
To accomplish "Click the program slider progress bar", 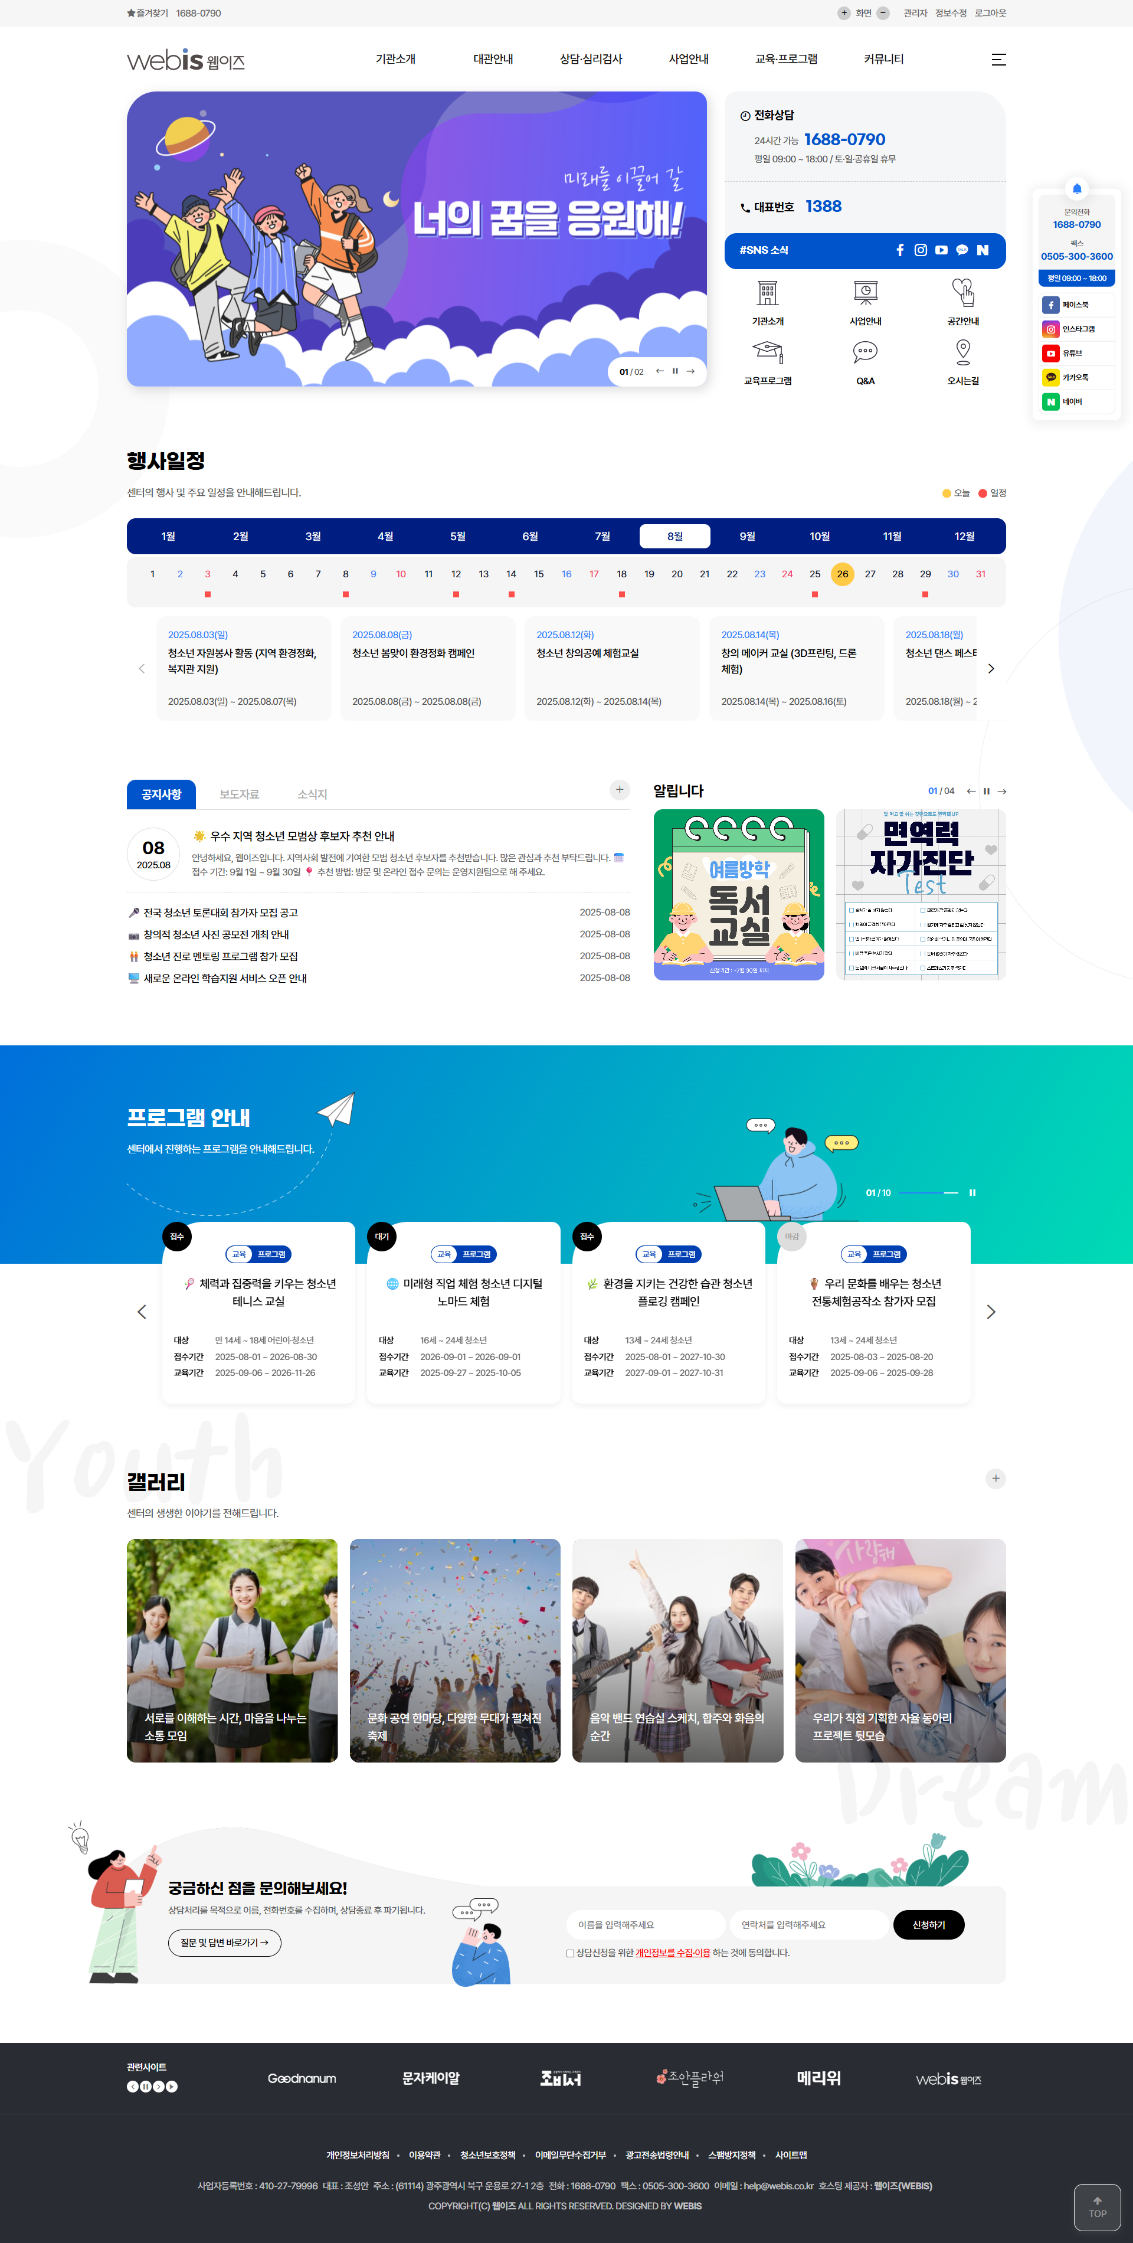I will tap(928, 1193).
